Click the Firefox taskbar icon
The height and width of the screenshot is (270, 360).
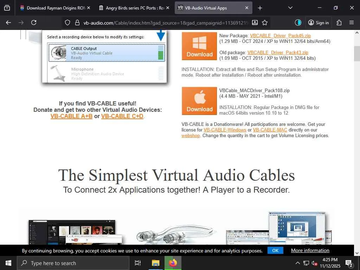point(173,263)
